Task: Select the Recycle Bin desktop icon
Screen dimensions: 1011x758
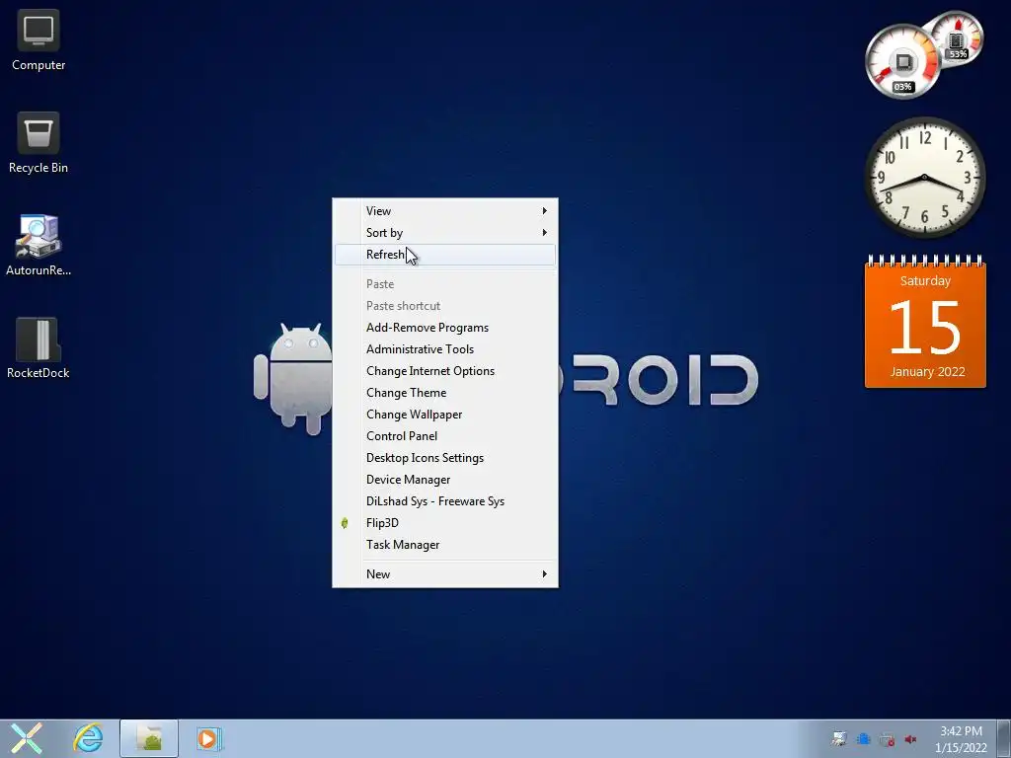Action: pyautogui.click(x=39, y=142)
